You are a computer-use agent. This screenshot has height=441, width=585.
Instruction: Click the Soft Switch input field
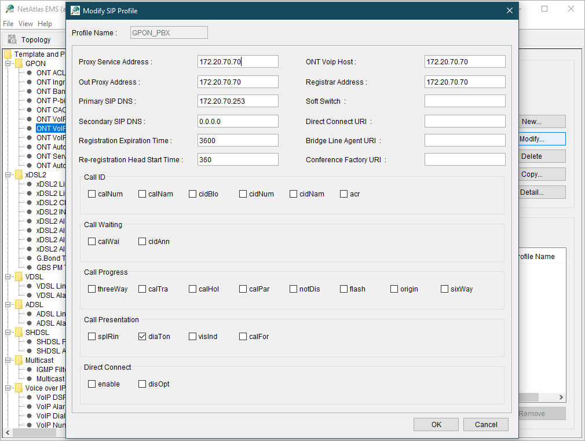[465, 101]
